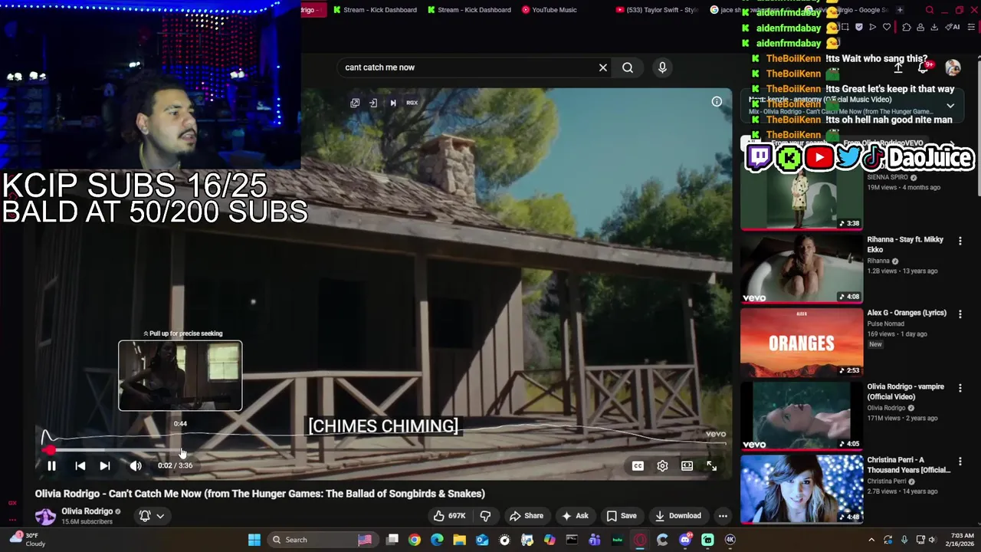Switch to the YouTube Music tab
This screenshot has width=981, height=552.
point(550,10)
